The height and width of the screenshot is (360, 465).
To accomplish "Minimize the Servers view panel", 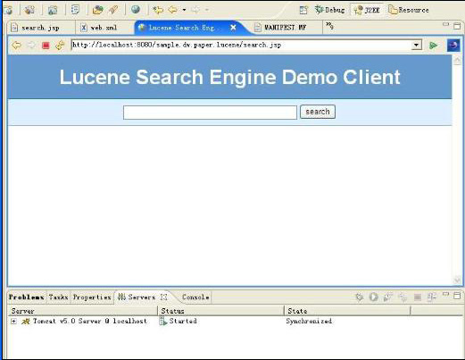I will click(x=445, y=294).
